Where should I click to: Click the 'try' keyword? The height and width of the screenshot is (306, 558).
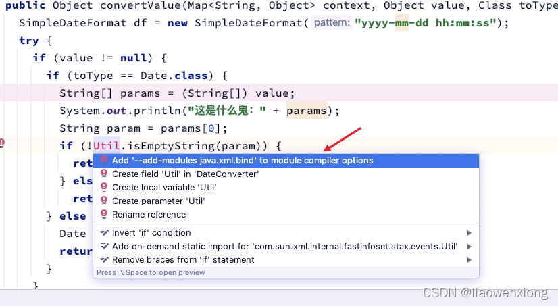point(29,41)
